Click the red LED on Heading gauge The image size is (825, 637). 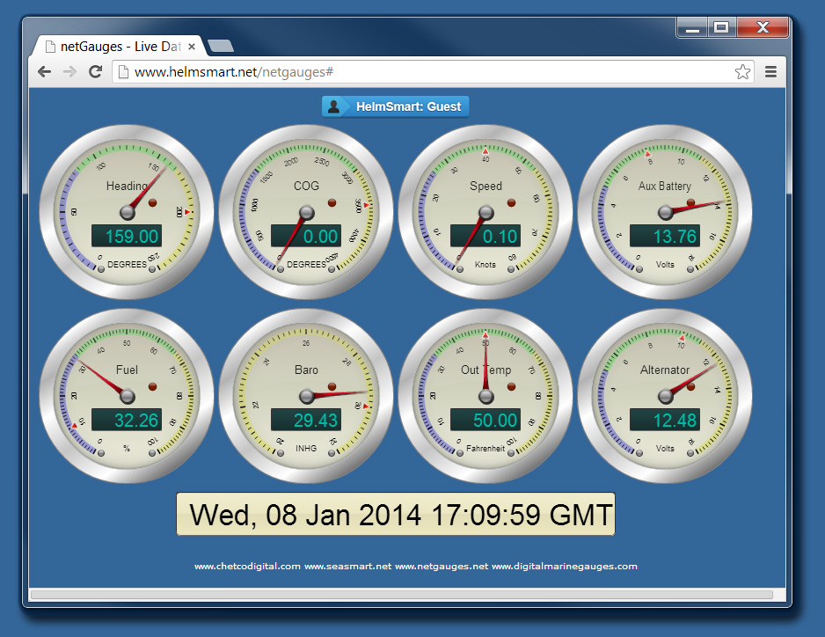152,202
